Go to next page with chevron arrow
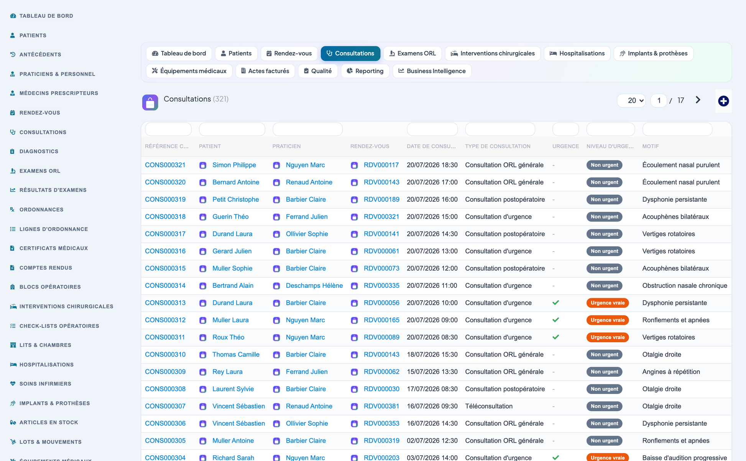This screenshot has height=461, width=746. (x=698, y=100)
